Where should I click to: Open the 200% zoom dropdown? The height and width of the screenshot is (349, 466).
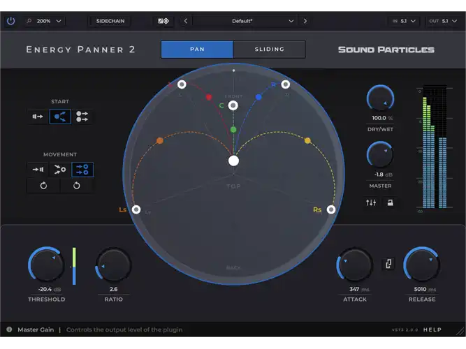[45, 21]
